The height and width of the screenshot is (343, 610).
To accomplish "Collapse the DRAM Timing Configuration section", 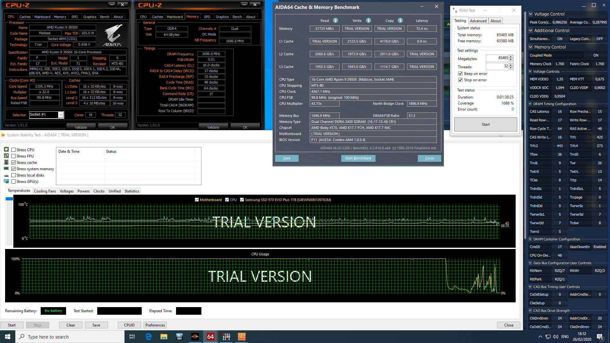I will click(530, 104).
